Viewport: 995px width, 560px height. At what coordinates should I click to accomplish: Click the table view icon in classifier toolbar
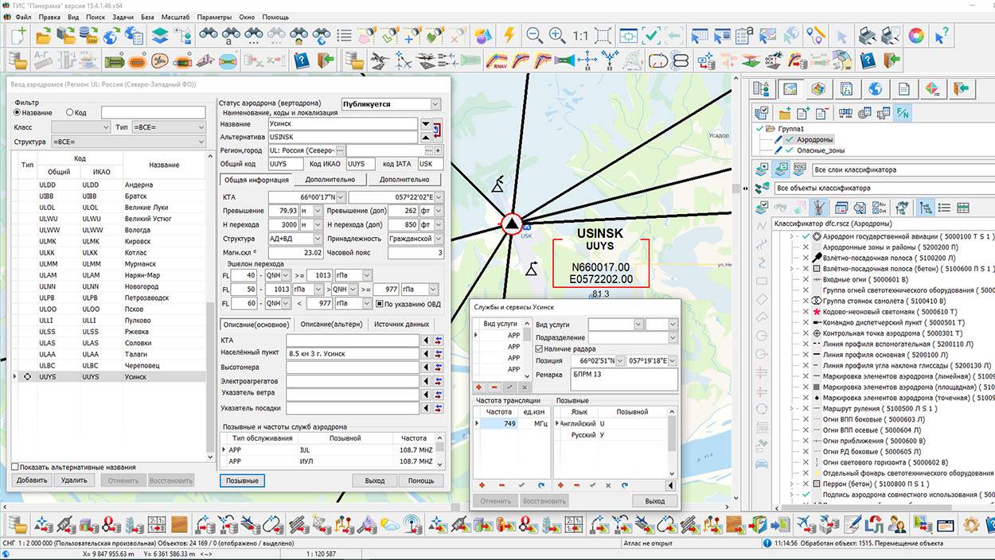[x=963, y=208]
